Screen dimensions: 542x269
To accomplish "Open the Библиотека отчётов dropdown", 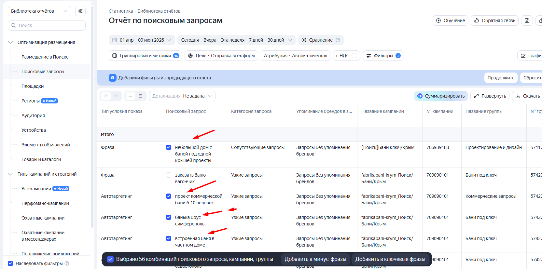I will coord(39,11).
